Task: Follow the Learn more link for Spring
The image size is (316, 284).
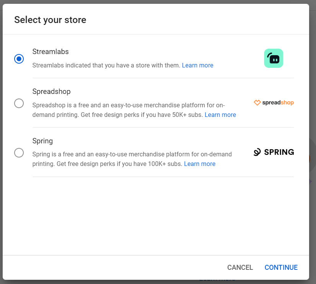Action: pyautogui.click(x=200, y=164)
